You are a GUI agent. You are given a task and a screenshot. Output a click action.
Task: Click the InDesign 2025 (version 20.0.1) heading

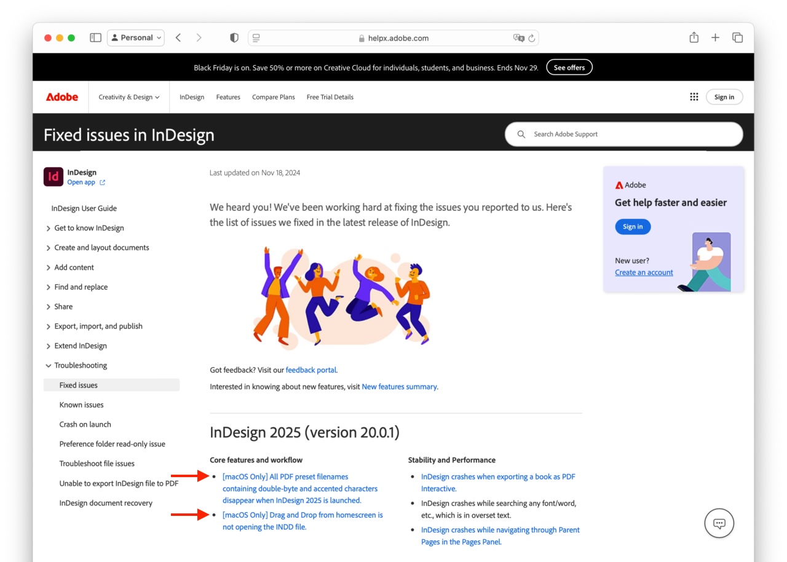[x=304, y=432]
